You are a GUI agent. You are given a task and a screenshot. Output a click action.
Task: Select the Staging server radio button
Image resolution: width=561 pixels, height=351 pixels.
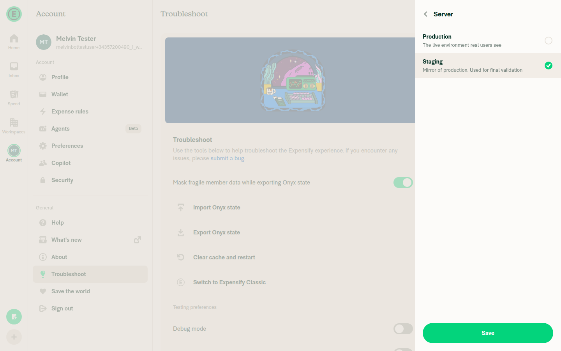(x=548, y=66)
